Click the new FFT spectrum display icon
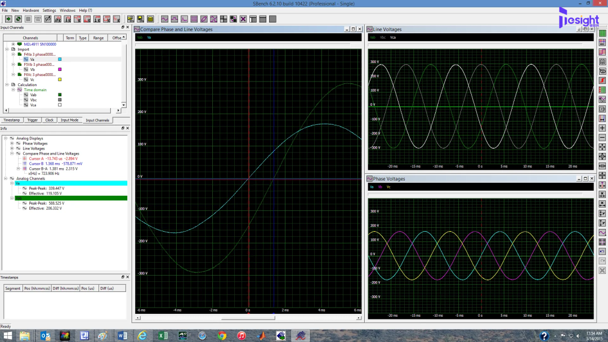This screenshot has width=608, height=342. point(184,19)
